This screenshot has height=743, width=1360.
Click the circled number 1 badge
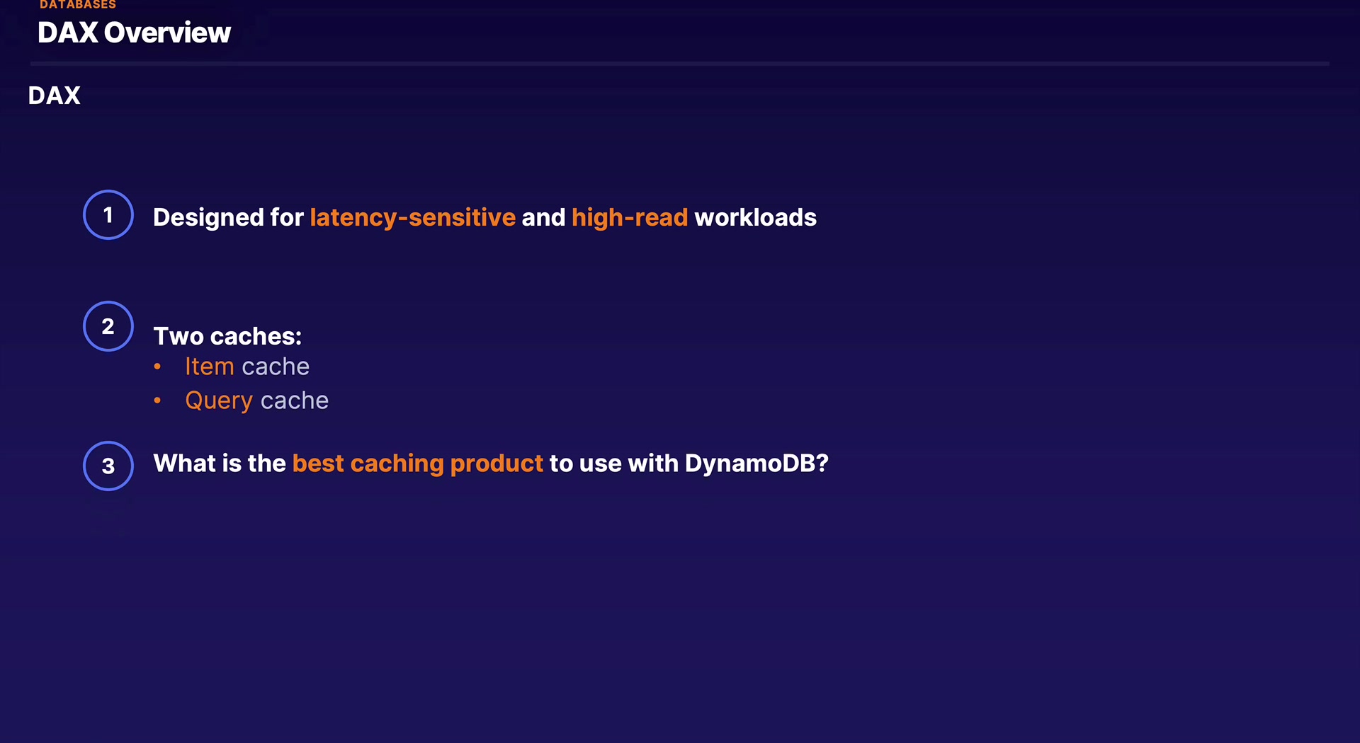[x=108, y=215]
